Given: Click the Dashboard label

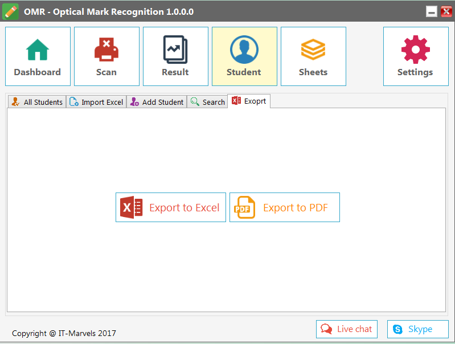Looking at the screenshot, I should [x=38, y=72].
